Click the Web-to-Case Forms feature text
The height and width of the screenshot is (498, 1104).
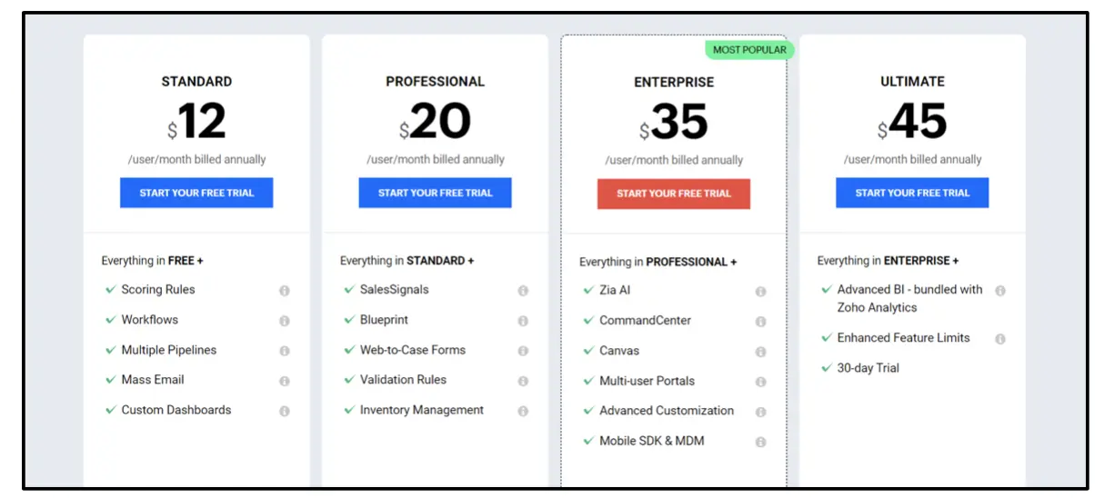(x=412, y=350)
